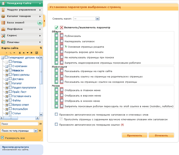Check Произвести автоматическую генерацию ссылок
This screenshot has width=179, height=155.
point(56,125)
